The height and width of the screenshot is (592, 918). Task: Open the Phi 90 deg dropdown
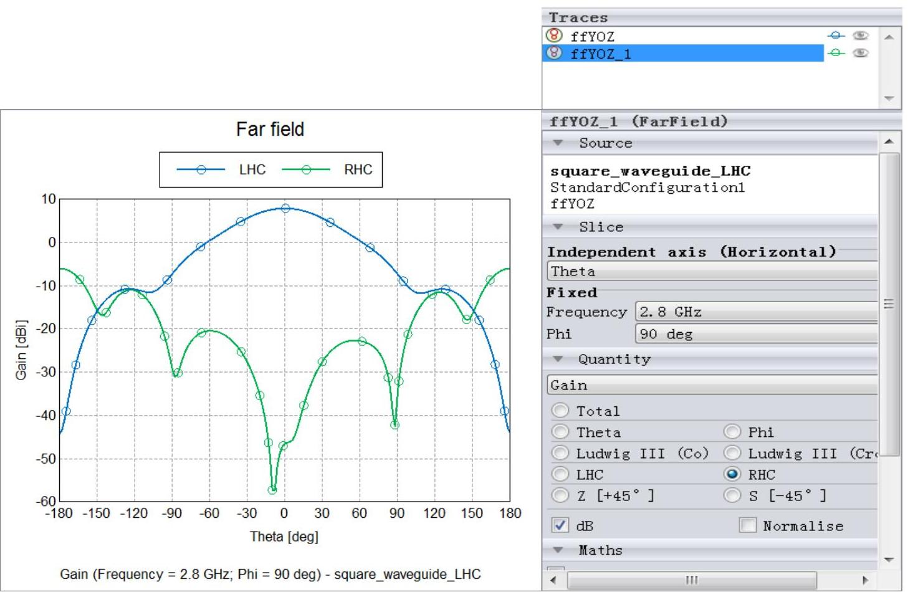click(x=756, y=334)
